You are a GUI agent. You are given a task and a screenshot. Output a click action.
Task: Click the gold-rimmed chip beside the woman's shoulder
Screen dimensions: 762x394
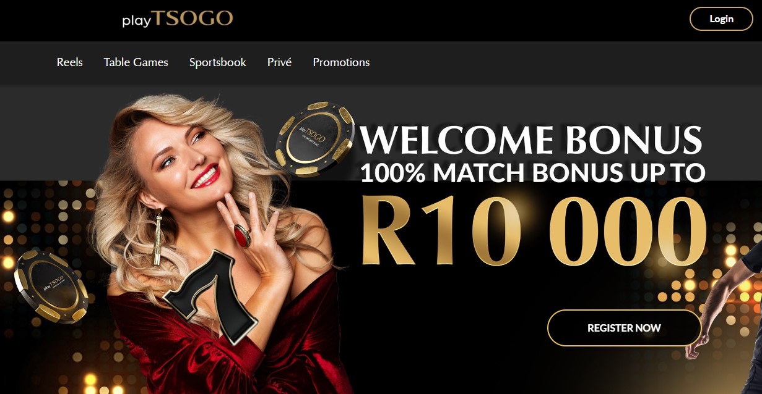click(x=51, y=286)
